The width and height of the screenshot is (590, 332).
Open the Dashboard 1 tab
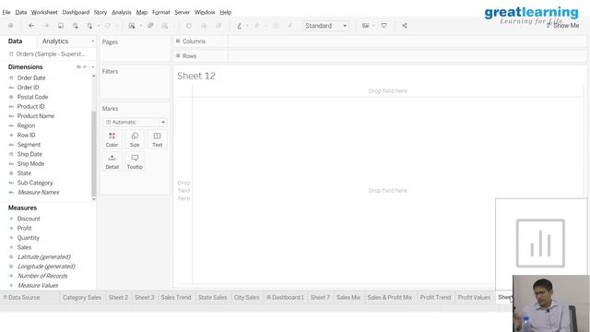tap(285, 297)
